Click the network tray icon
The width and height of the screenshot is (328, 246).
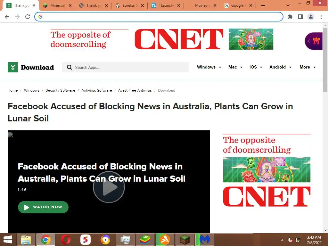298,240
